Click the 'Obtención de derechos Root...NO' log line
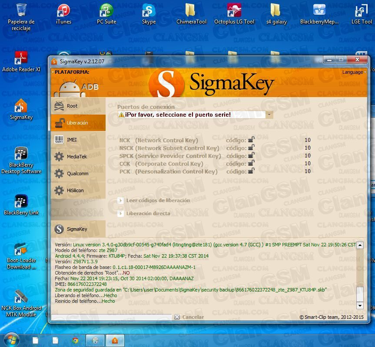 point(92,273)
